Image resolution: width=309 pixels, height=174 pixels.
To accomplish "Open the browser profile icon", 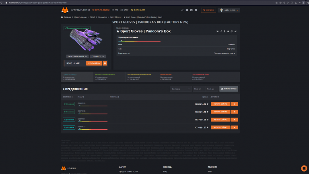I will 303,3.
